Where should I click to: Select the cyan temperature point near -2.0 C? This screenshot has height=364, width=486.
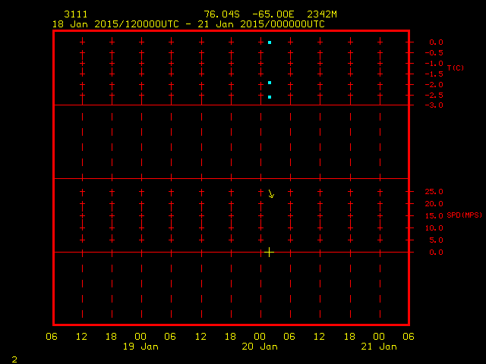coord(270,83)
